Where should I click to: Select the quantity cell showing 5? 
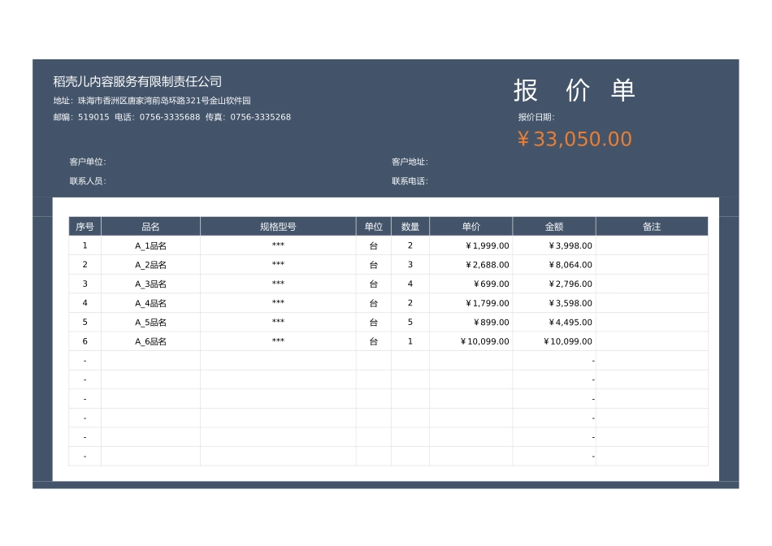pyautogui.click(x=410, y=322)
